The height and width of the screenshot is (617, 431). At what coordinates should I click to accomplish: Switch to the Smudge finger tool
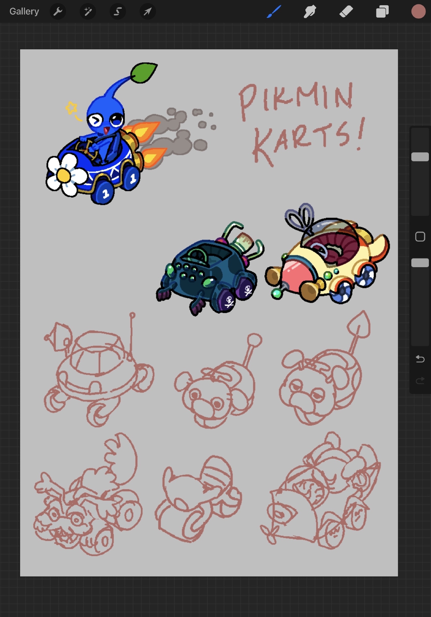point(310,12)
